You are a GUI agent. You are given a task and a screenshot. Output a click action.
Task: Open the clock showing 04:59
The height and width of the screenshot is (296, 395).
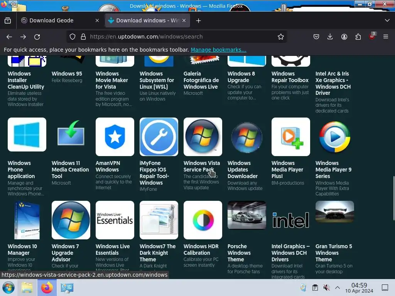click(359, 288)
